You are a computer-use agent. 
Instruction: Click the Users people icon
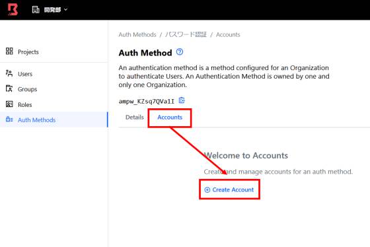click(9, 73)
